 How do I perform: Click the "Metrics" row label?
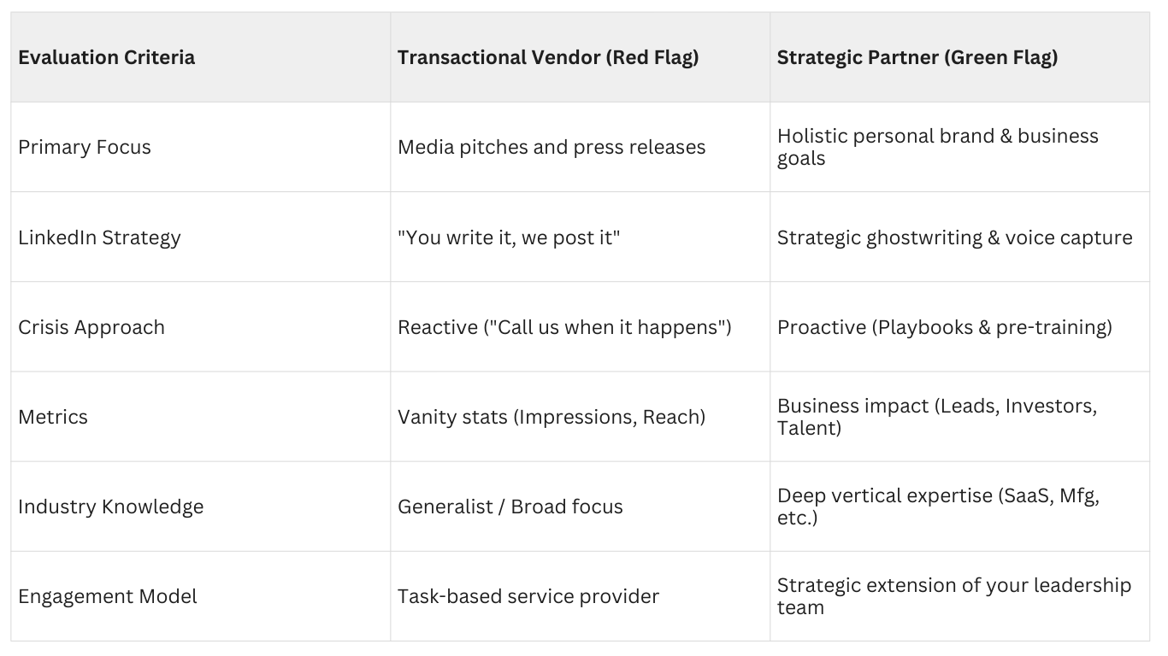53,417
